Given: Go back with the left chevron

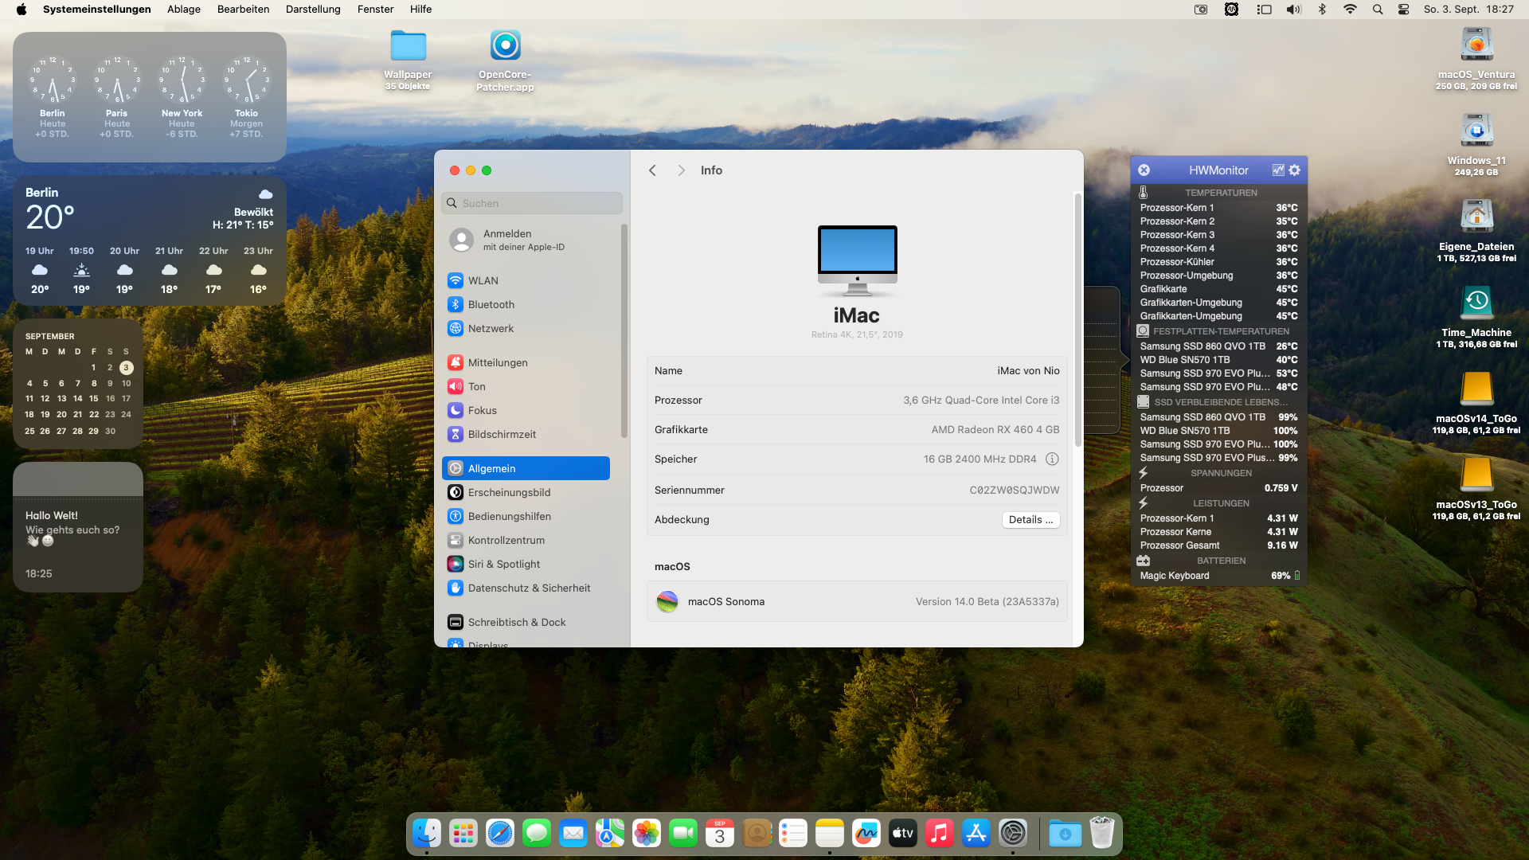Looking at the screenshot, I should tap(652, 170).
